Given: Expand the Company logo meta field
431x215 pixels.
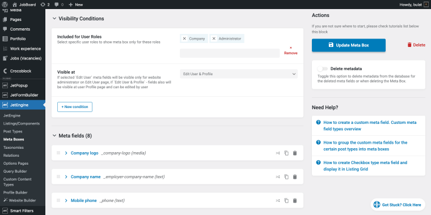Looking at the screenshot, I should (66, 153).
